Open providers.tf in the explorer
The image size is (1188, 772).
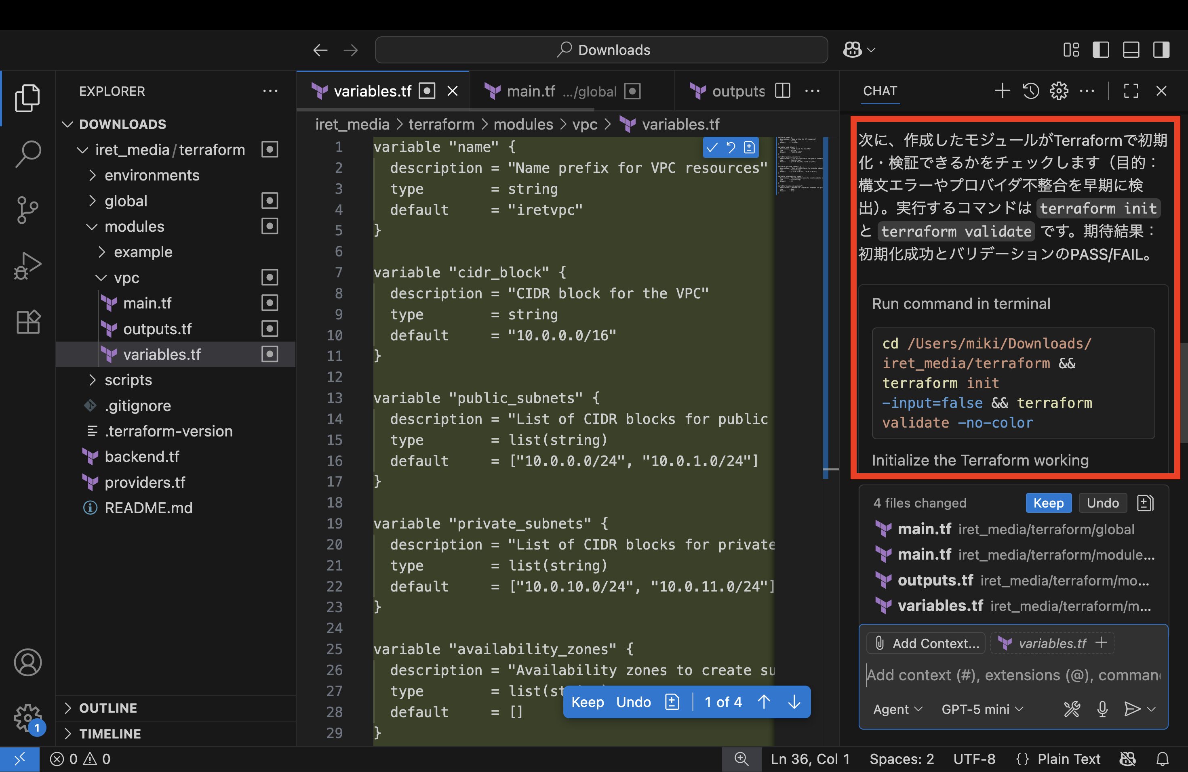click(145, 482)
